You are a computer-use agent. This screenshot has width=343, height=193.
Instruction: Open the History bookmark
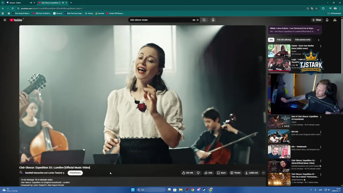click(x=89, y=13)
